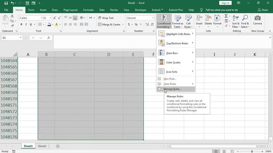Click the Borders icon

[40, 25]
